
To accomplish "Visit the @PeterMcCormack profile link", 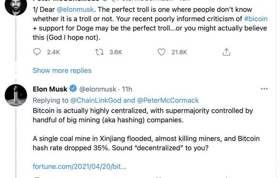I will pos(168,100).
